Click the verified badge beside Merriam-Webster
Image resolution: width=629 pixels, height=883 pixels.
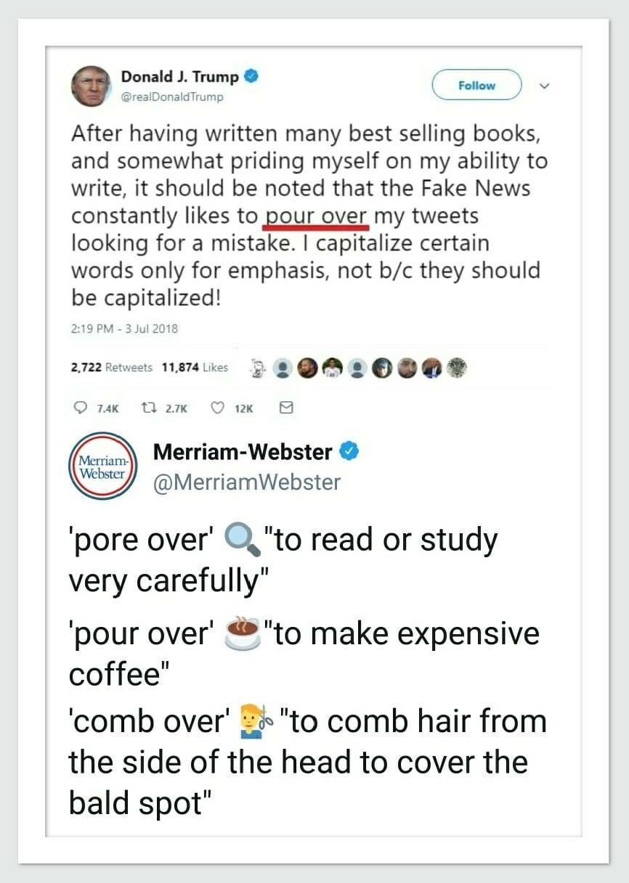tap(349, 451)
